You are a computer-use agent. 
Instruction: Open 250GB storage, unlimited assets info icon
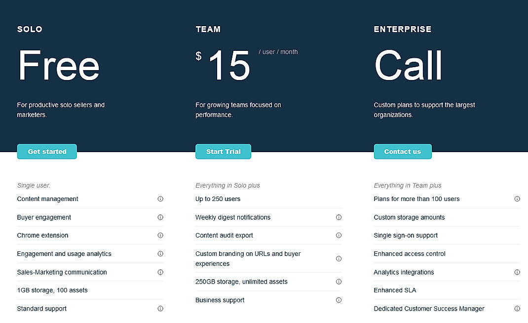click(x=339, y=281)
